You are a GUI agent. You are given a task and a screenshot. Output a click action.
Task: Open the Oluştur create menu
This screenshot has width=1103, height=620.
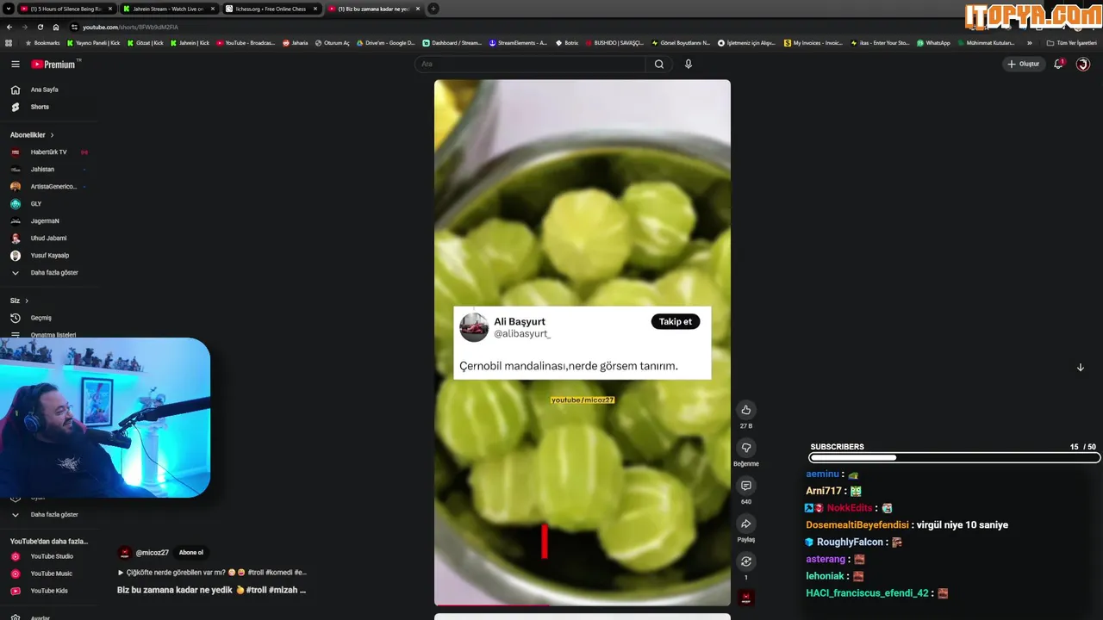[x=1023, y=64]
